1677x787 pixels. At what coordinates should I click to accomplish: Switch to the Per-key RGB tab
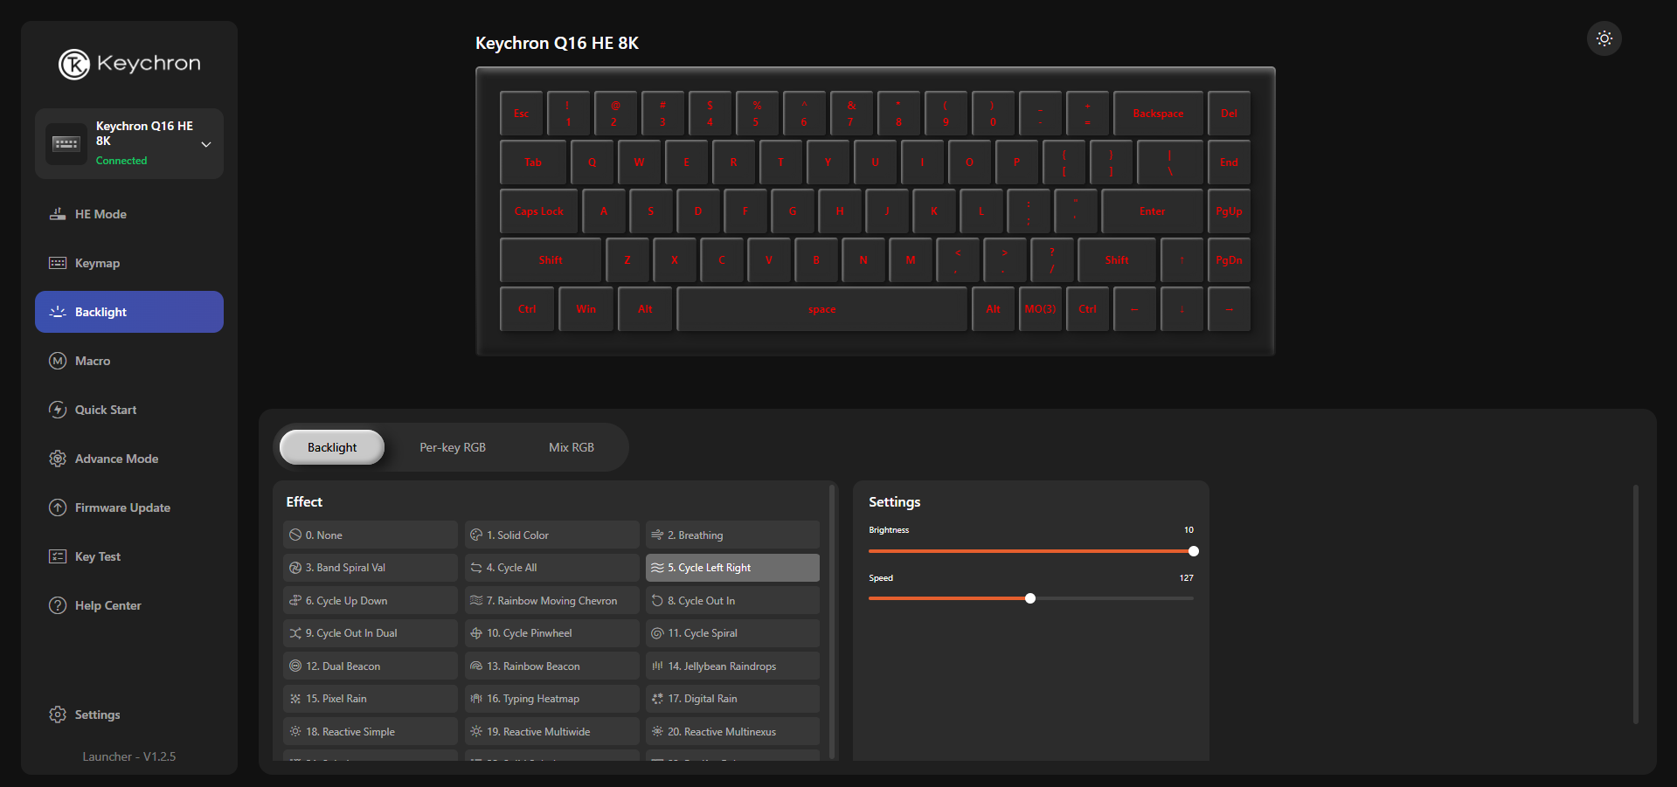pos(453,447)
